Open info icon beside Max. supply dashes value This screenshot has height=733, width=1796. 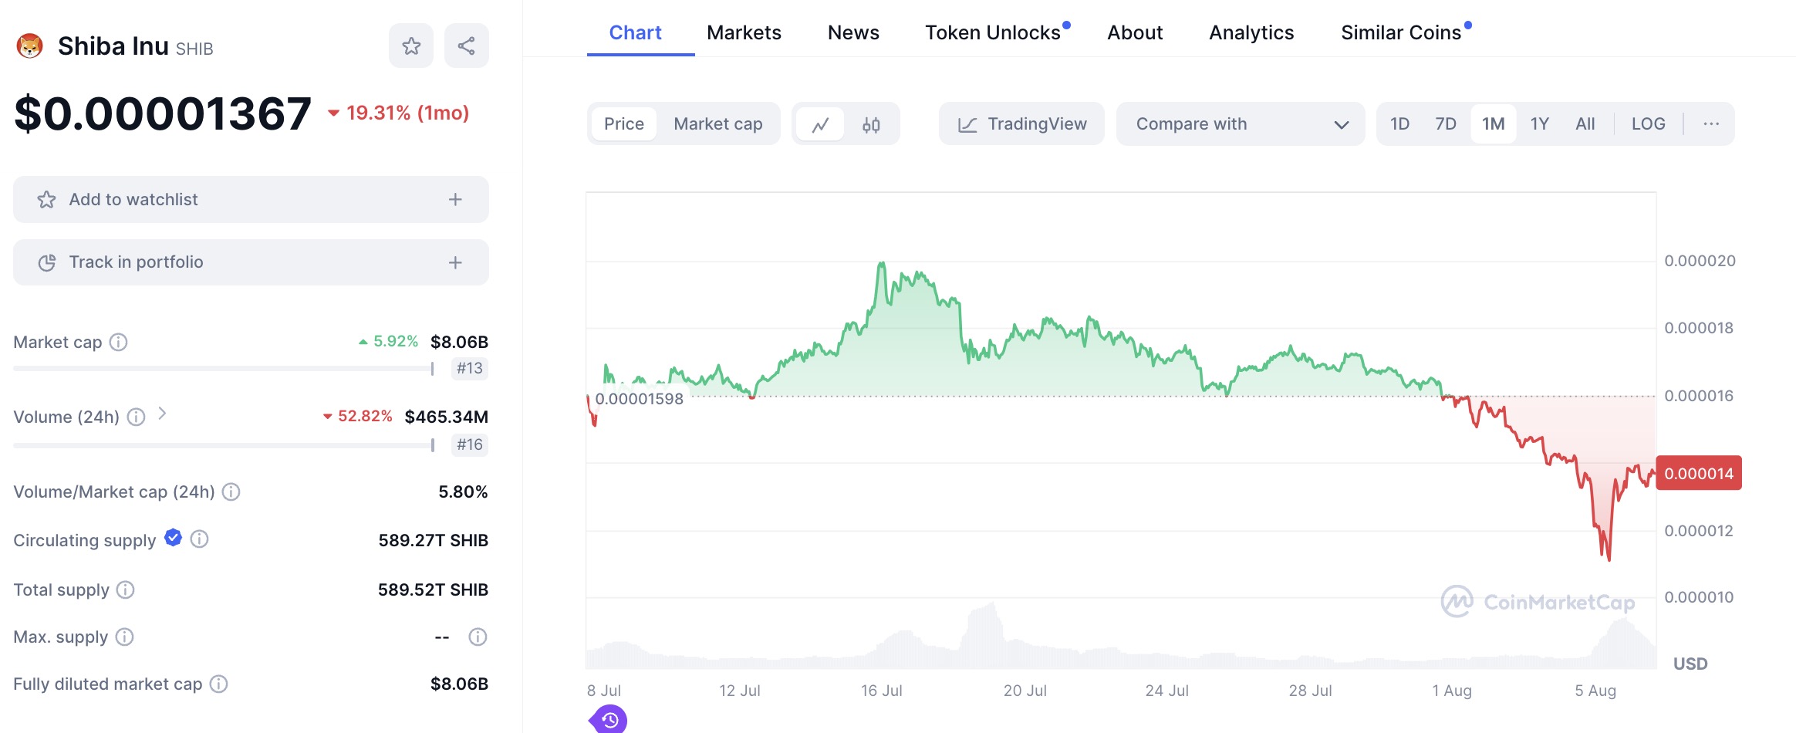click(x=478, y=637)
